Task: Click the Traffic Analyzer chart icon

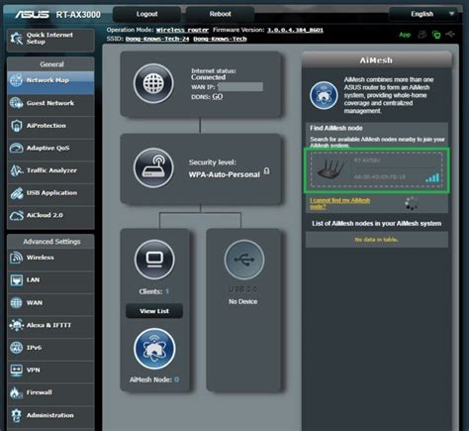Action: (16, 170)
